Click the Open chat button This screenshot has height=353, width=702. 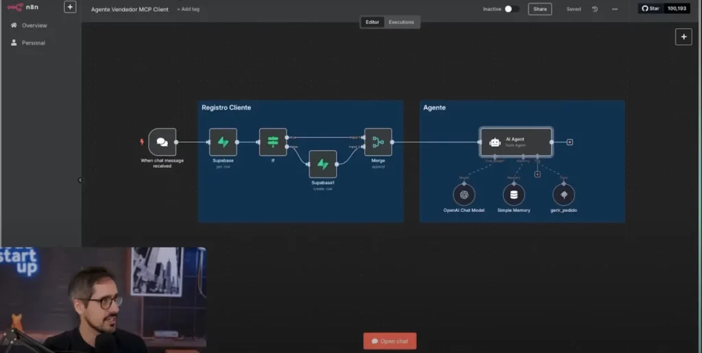click(390, 341)
